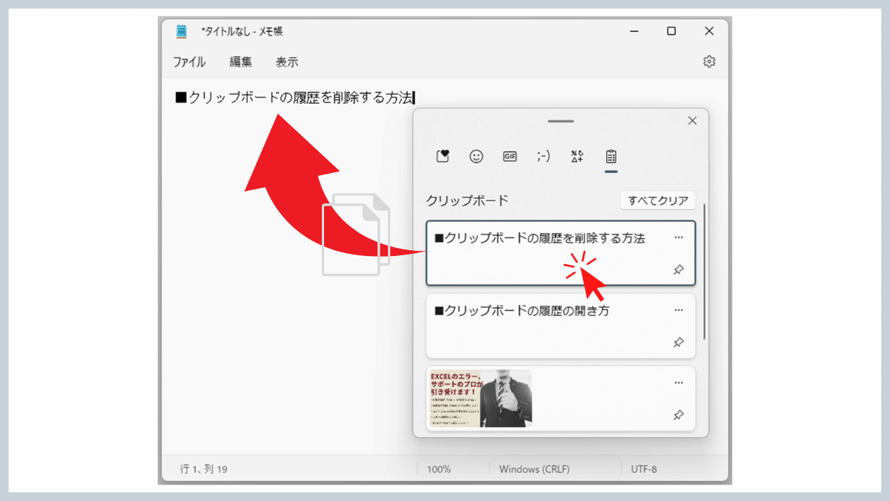Click the clipboard panel vertical scrollbar
This screenshot has height=501, width=890.
tap(704, 275)
